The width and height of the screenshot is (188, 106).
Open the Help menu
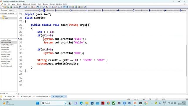[x=65, y=4]
